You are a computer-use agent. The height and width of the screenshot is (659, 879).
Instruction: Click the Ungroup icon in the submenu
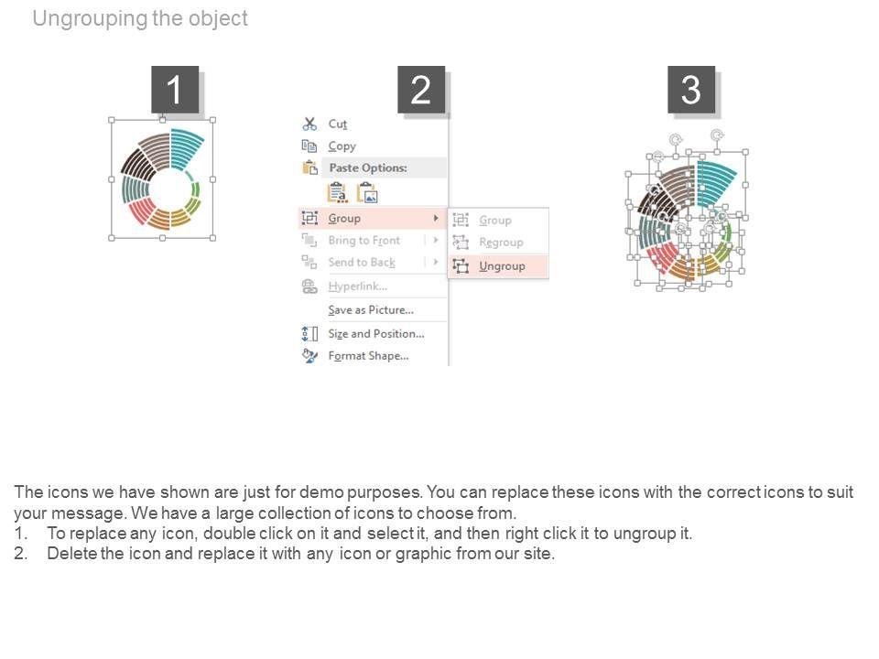pos(461,266)
